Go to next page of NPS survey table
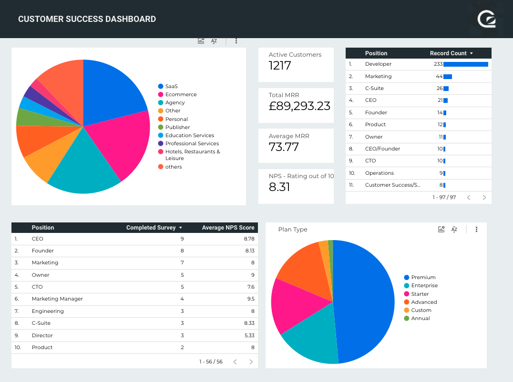 (251, 362)
